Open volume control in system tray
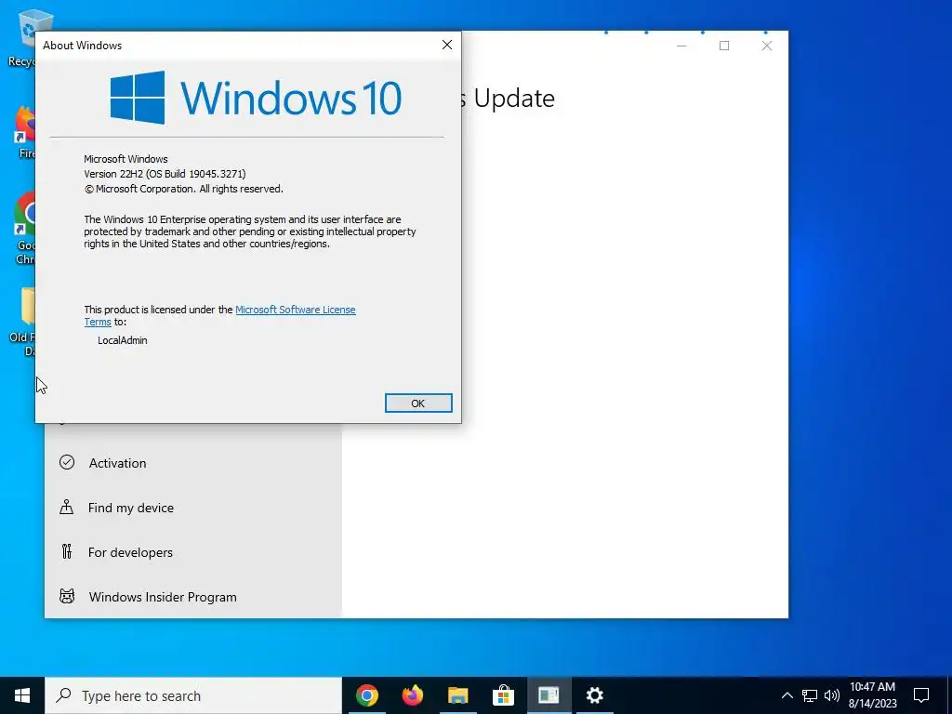This screenshot has height=714, width=952. tap(832, 695)
